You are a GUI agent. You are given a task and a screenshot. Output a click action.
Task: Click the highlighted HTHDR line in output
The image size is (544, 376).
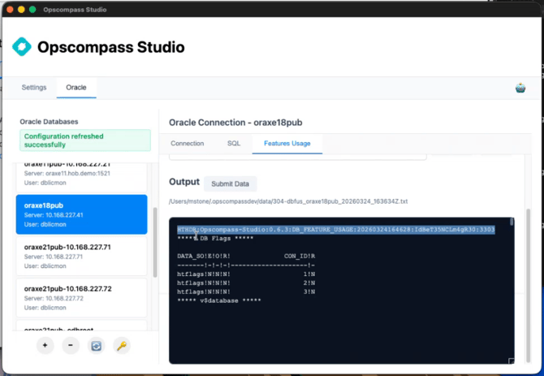(335, 230)
